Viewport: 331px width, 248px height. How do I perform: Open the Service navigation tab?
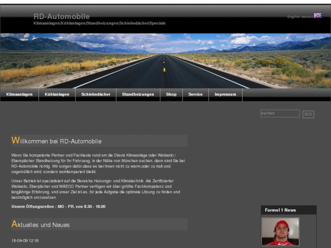(195, 95)
